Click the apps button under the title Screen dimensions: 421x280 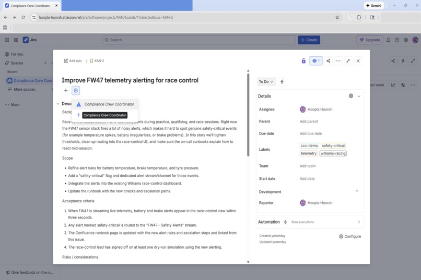point(76,91)
